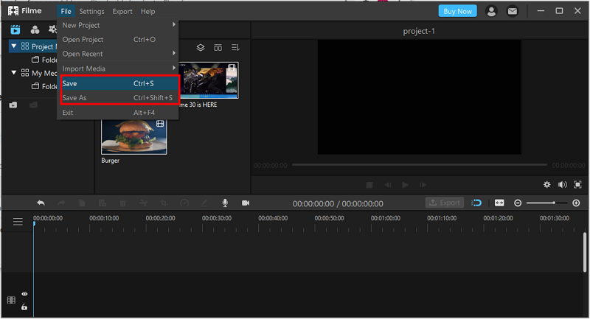The height and width of the screenshot is (319, 590).
Task: Open recording with the camera icon
Action: click(246, 203)
